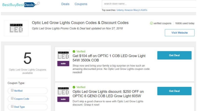
Task: Click the purple sale tag on second deal
Action: [x=63, y=99]
